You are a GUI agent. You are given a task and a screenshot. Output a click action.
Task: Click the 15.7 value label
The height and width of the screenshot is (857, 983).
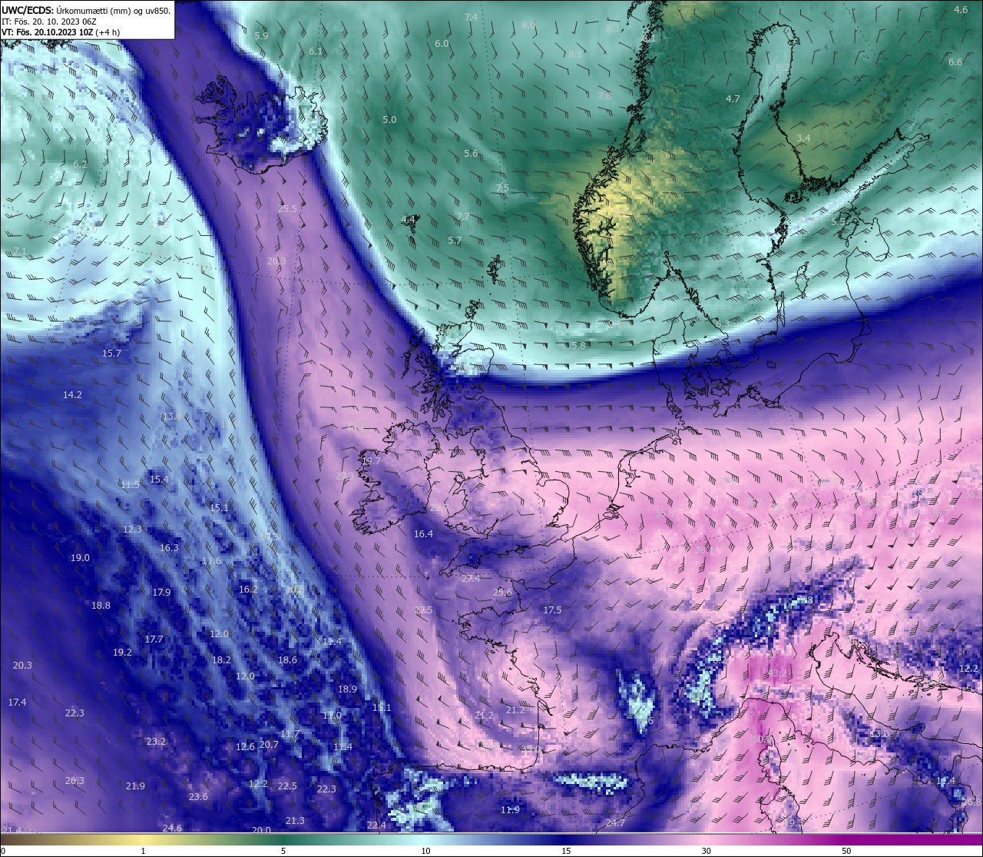(x=111, y=353)
